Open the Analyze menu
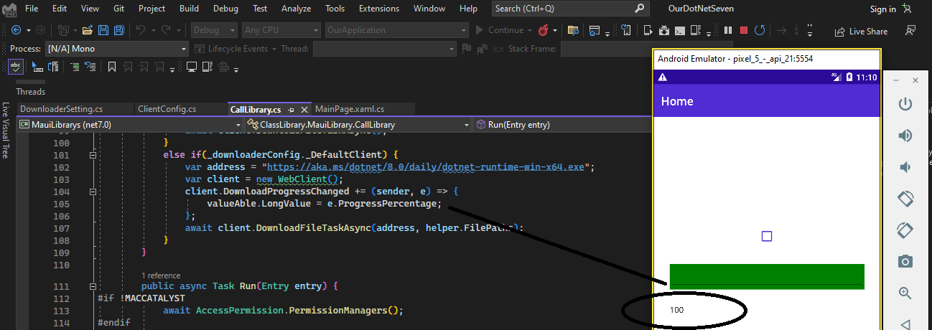Viewport: 932px width, 330px height. coord(297,9)
